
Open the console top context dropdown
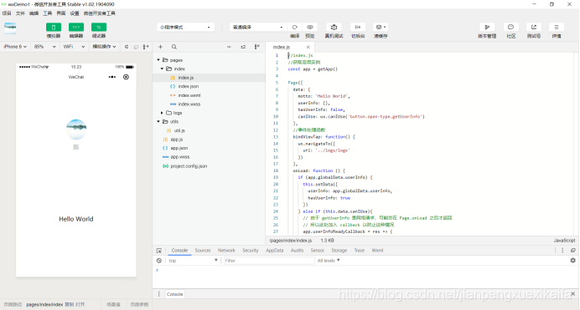point(193,261)
